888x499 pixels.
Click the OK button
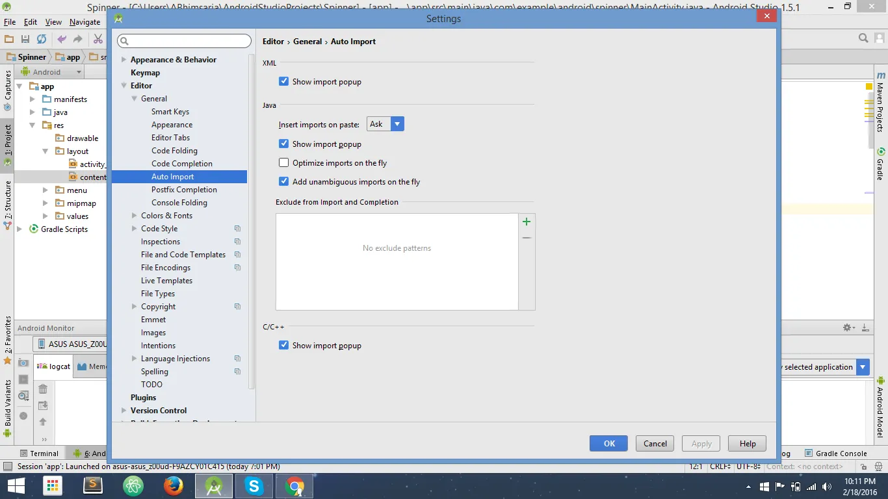[x=608, y=444]
